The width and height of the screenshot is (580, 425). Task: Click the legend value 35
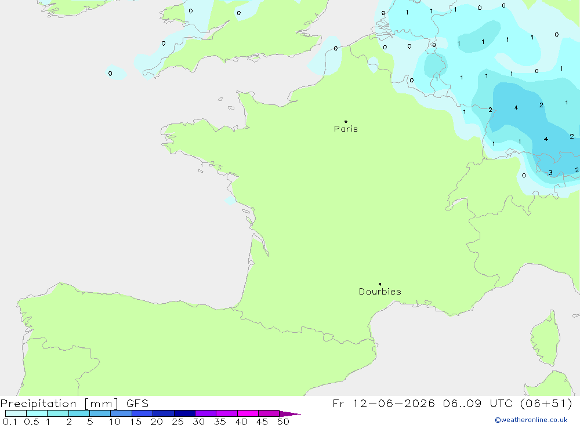coord(220,422)
